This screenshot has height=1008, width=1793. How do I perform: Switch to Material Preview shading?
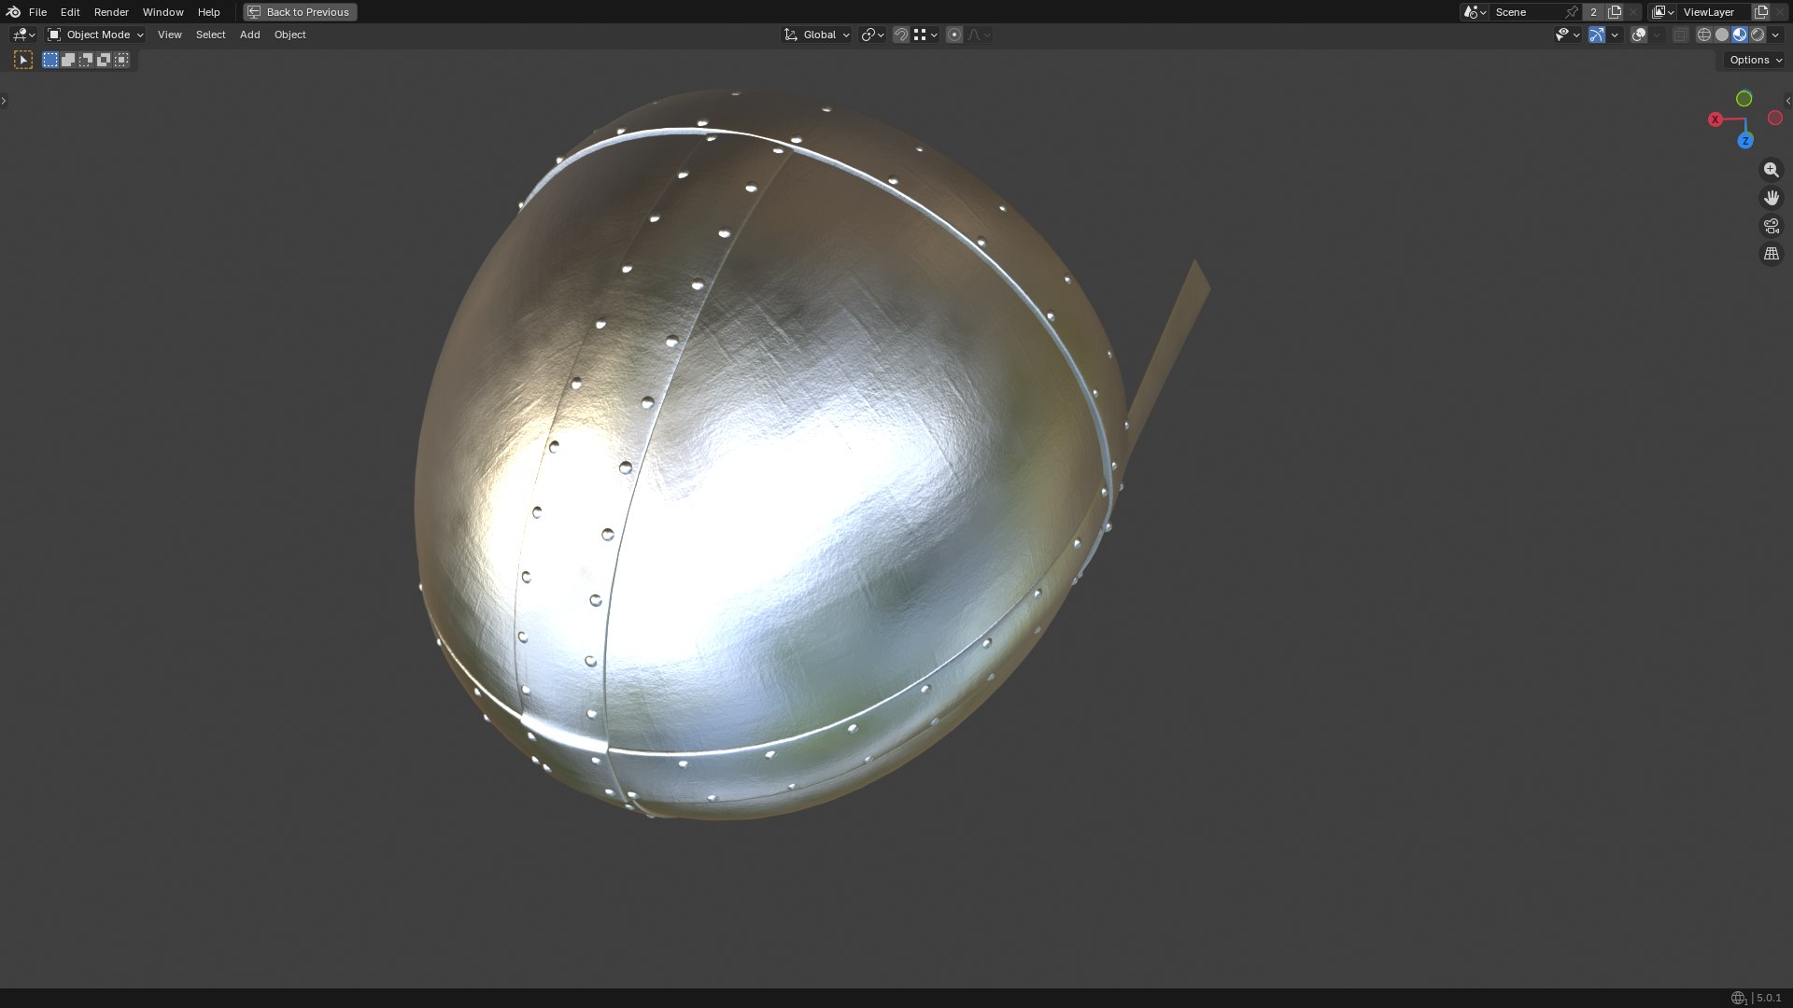[1740, 35]
